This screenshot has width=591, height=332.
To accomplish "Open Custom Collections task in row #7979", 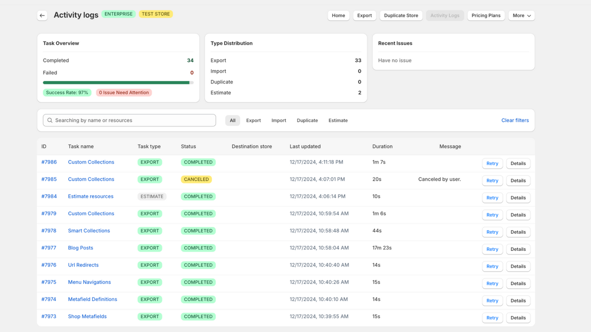I will [91, 213].
